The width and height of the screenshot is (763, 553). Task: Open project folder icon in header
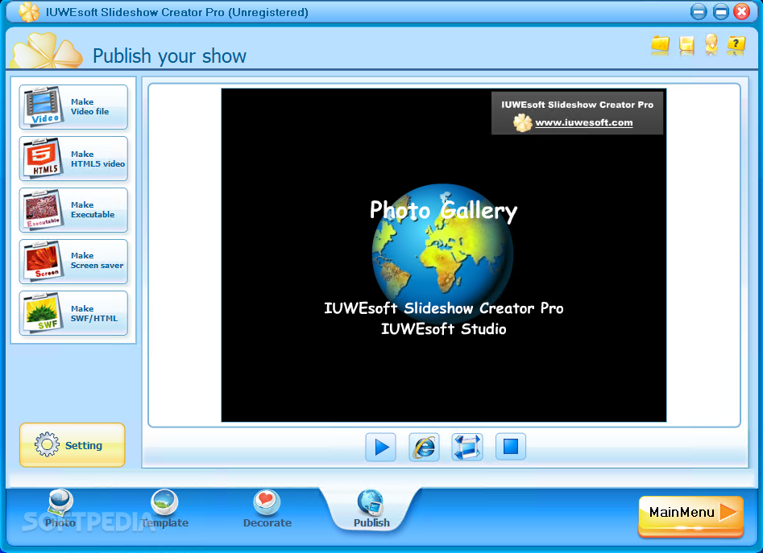coord(661,45)
